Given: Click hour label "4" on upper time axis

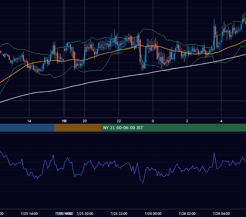Looking at the screenshot, I should (221, 121).
